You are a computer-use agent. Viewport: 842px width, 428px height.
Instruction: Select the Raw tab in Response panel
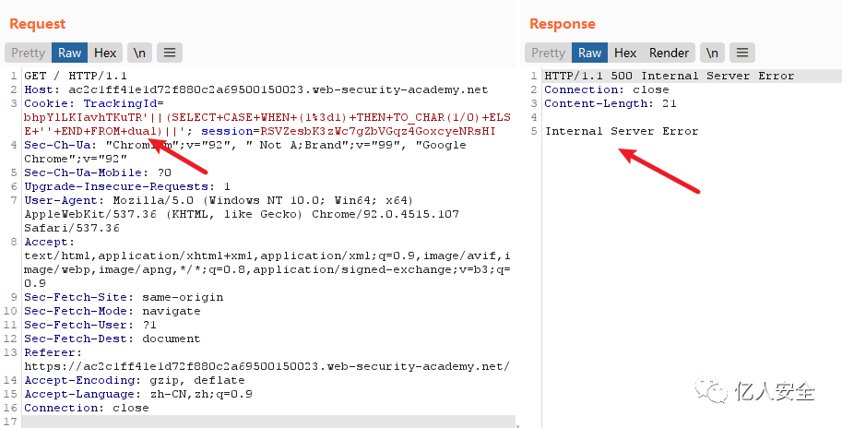pyautogui.click(x=589, y=53)
